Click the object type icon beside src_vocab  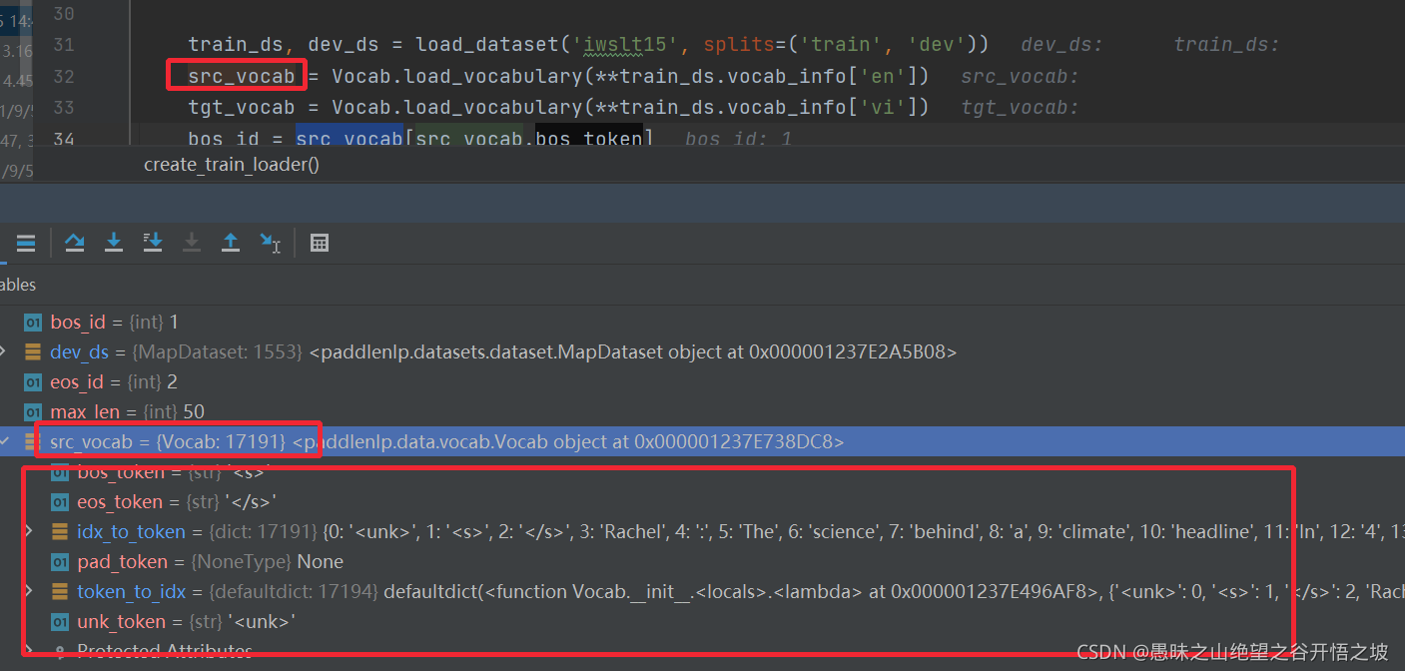33,441
